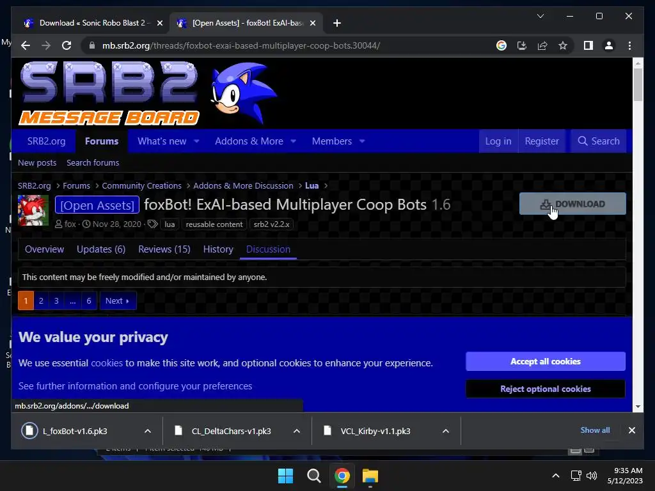This screenshot has width=655, height=491.
Task: Go to the Lua breadcrumb
Action: click(x=312, y=186)
